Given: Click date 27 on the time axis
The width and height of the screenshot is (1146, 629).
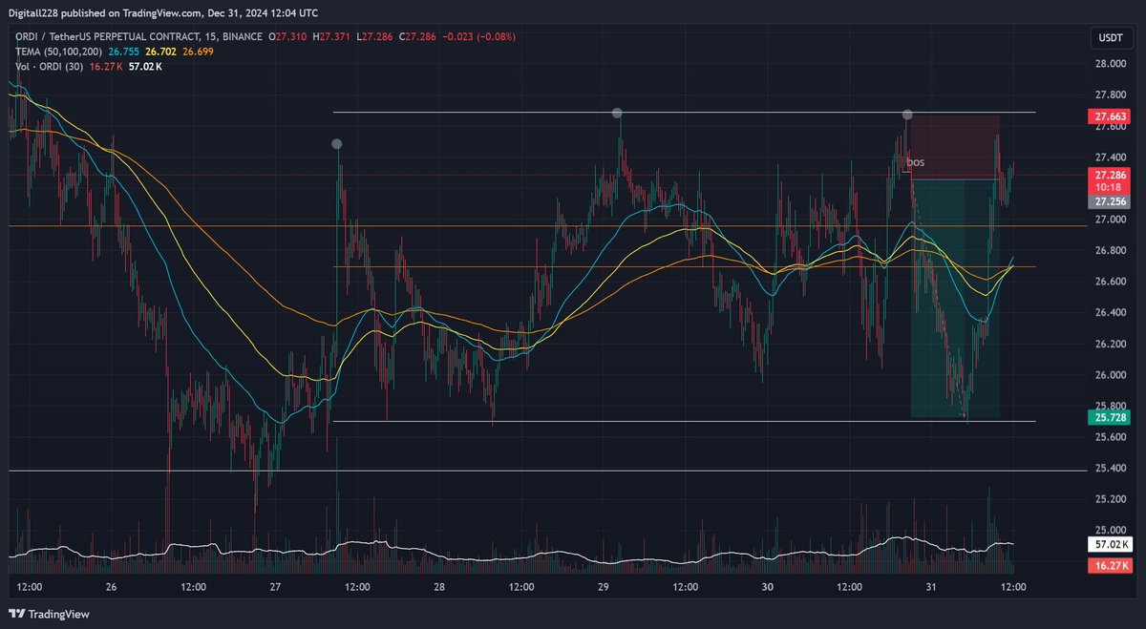Looking at the screenshot, I should tap(275, 587).
